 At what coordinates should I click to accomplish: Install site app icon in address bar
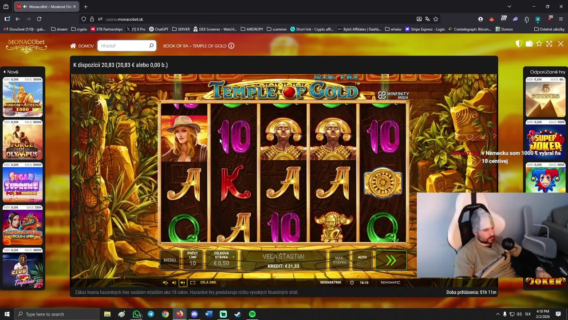pos(419,19)
